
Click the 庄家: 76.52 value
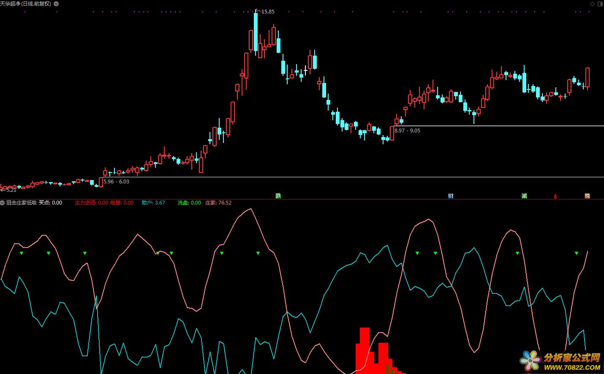tap(218, 203)
